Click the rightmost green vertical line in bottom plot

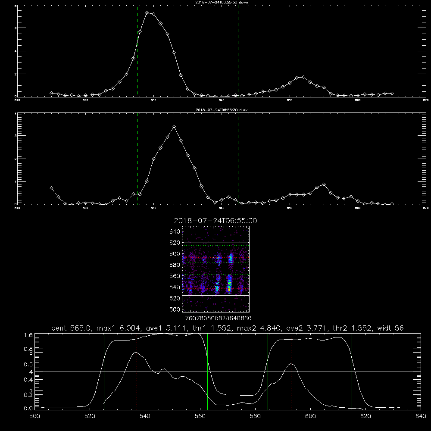point(352,371)
